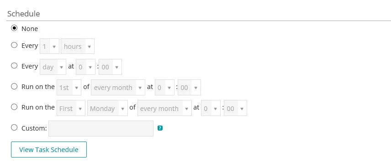
Task: Select the Every hours interval radio button
Action: [x=14, y=45]
